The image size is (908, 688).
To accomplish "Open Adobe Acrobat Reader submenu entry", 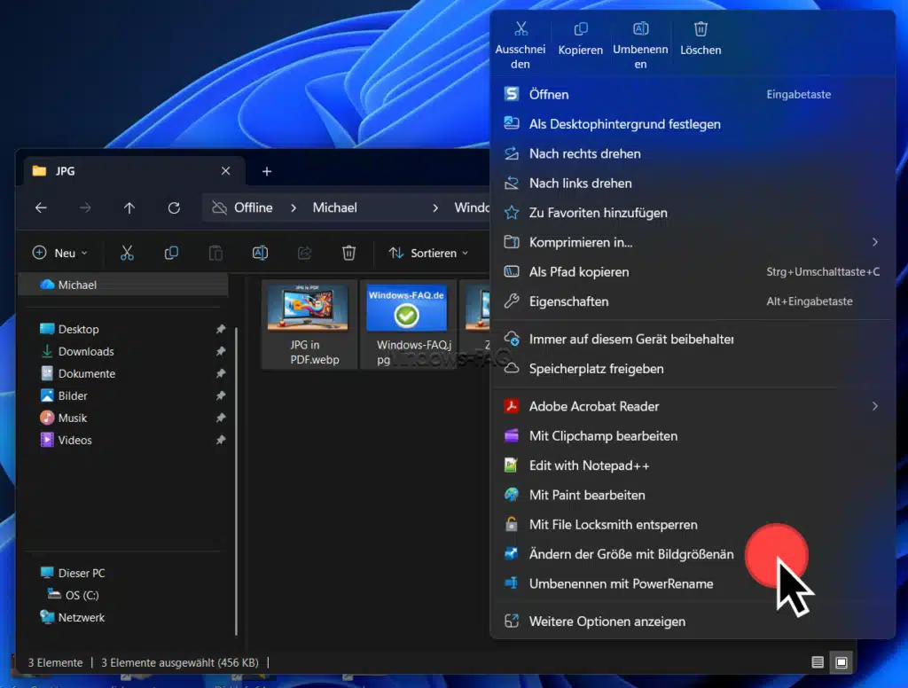I will (693, 406).
